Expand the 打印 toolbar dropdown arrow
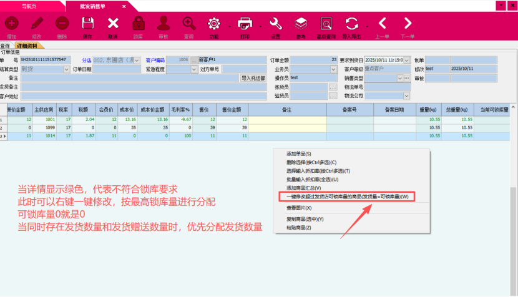Image resolution: width=518 pixels, height=297 pixels. pos(260,26)
